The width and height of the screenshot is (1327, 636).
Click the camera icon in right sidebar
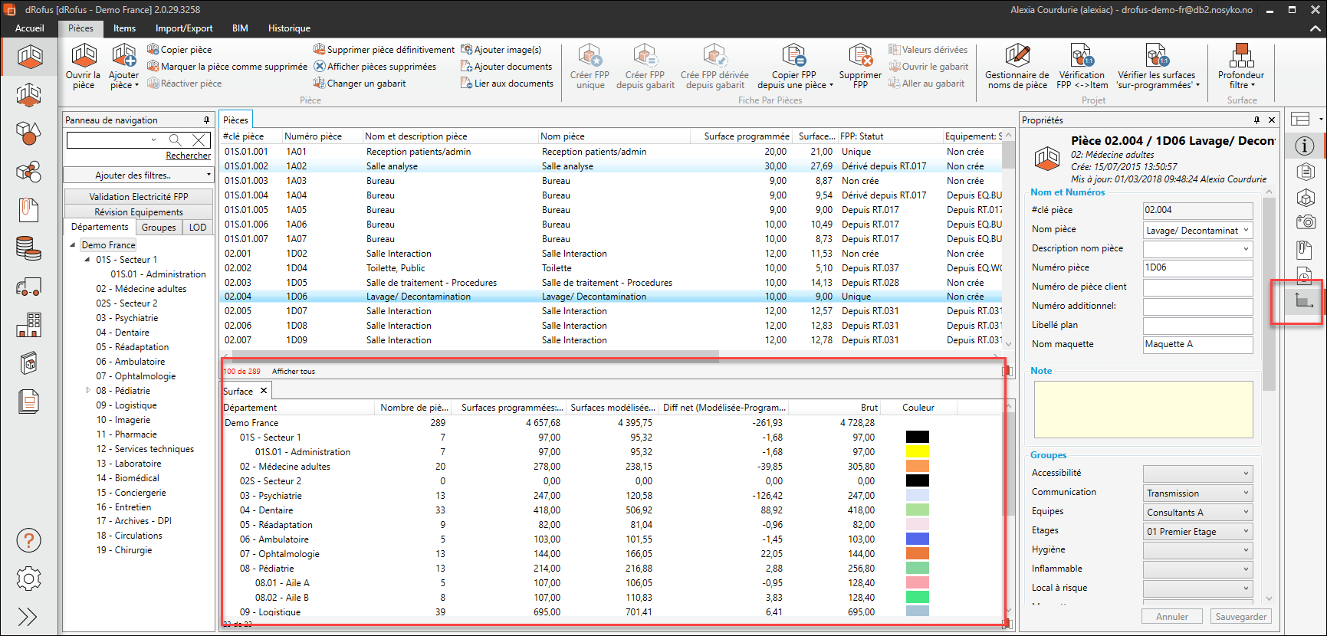click(x=1305, y=222)
